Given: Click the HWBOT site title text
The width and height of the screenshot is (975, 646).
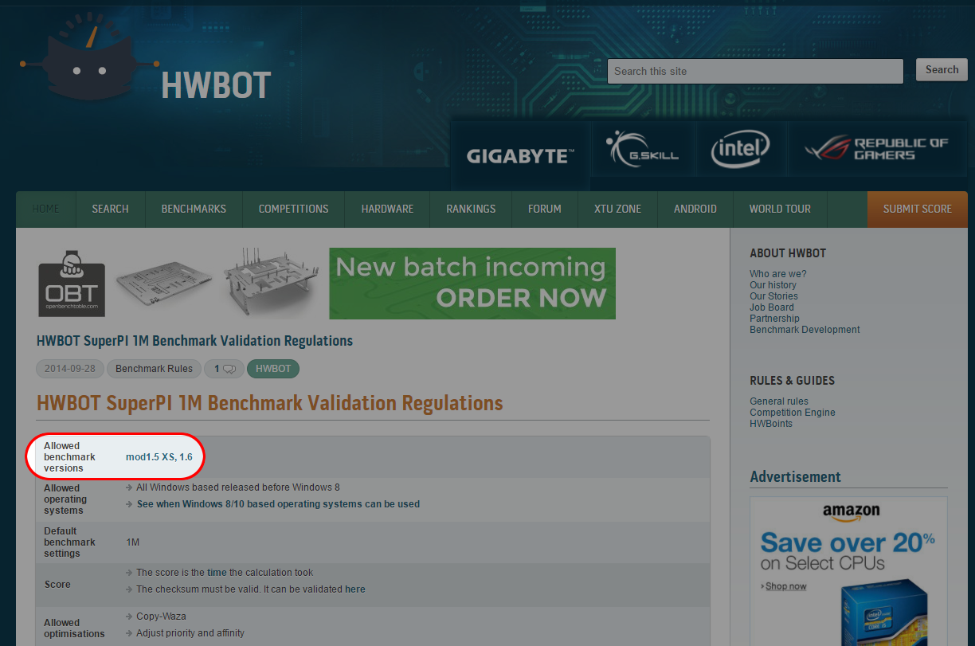Looking at the screenshot, I should coord(216,85).
